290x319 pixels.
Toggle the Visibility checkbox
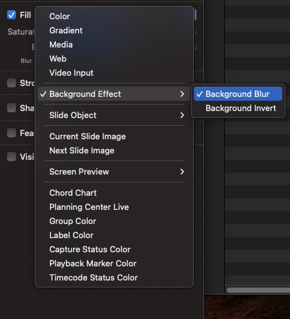(12, 157)
